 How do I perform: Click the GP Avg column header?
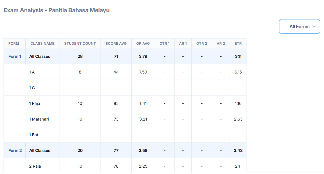pos(143,44)
